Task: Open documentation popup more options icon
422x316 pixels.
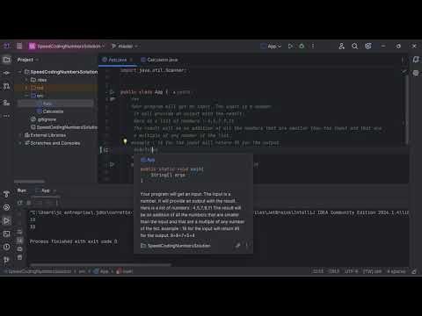Action: [x=247, y=246]
